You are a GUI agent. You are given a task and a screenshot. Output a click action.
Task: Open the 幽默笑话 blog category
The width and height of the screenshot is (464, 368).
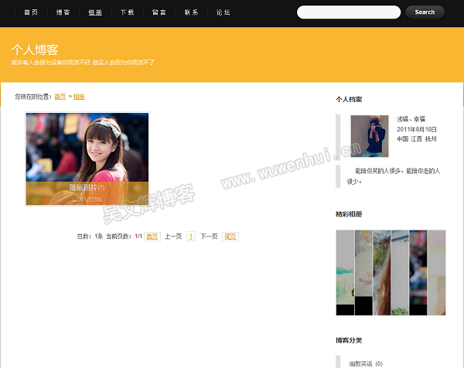click(360, 363)
